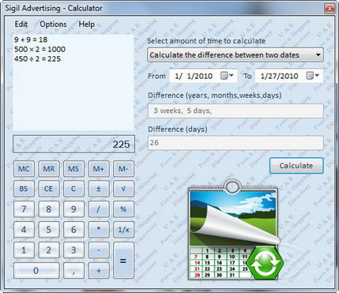Click the CE clear entry key
The height and width of the screenshot is (293, 339).
pyautogui.click(x=49, y=189)
